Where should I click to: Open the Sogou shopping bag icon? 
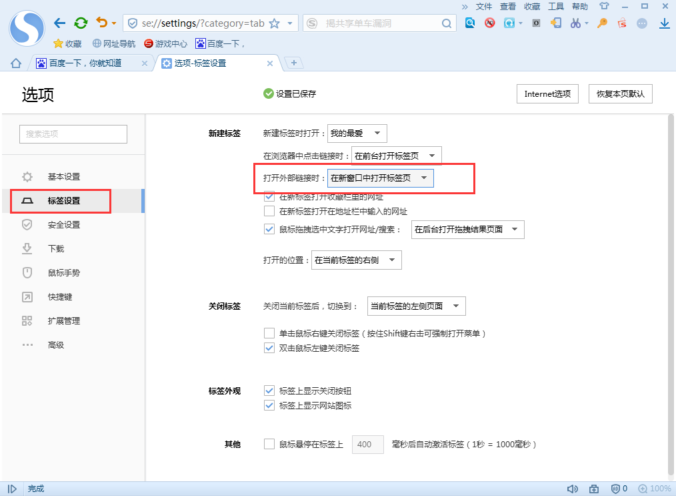(x=621, y=23)
